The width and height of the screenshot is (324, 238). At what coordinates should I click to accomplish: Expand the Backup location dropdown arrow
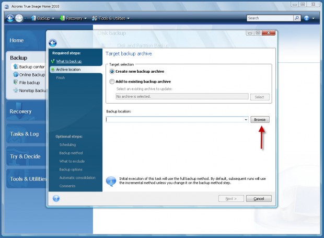pyautogui.click(x=246, y=119)
